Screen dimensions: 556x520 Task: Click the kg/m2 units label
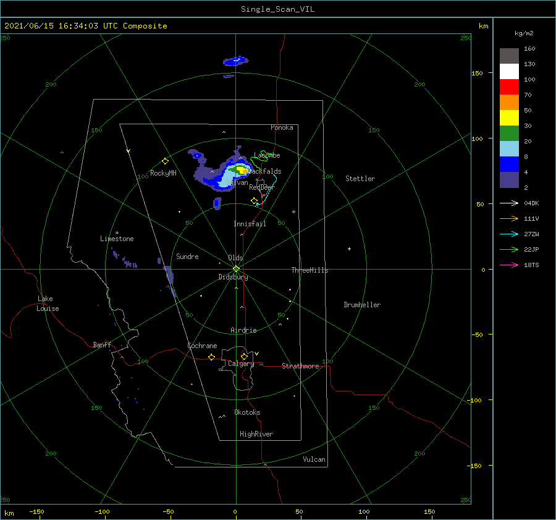tap(524, 33)
